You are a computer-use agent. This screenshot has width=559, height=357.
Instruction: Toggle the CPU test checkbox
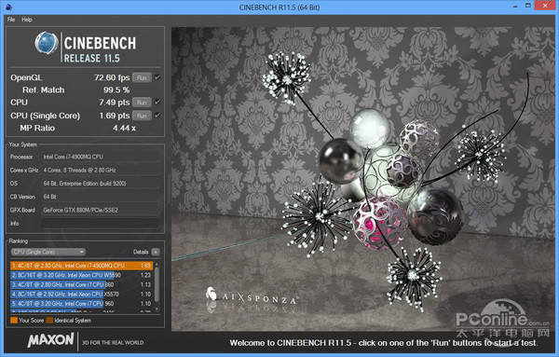click(157, 103)
